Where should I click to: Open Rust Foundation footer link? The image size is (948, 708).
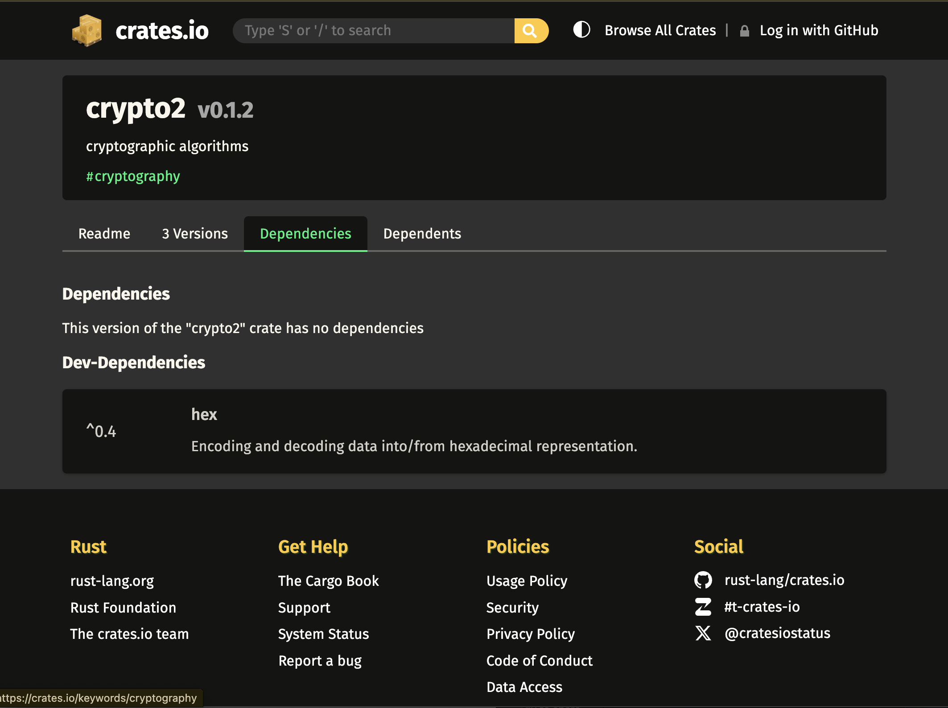(123, 608)
